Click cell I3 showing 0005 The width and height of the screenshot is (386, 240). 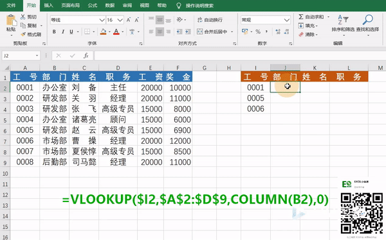coord(255,98)
